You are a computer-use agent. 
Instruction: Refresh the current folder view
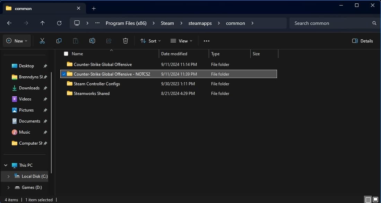coord(59,23)
